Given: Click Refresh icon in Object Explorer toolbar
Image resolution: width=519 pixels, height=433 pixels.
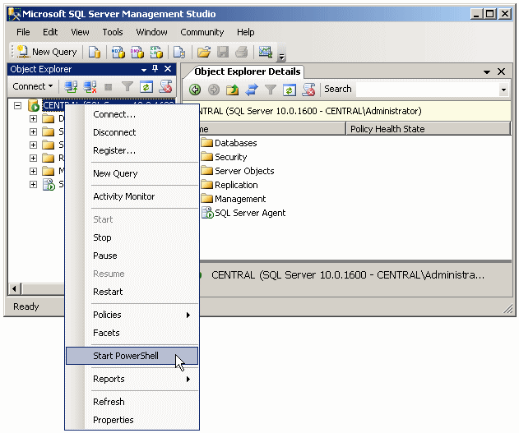Looking at the screenshot, I should (x=146, y=87).
